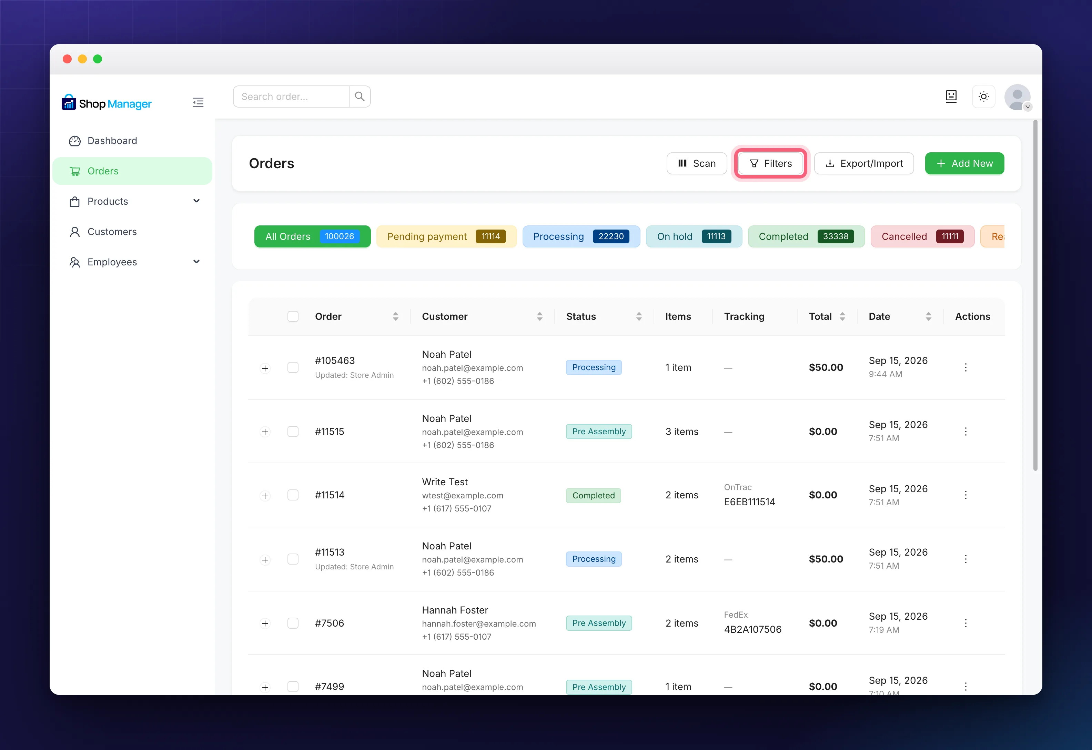Click tracking number E6EB111514

coord(749,502)
